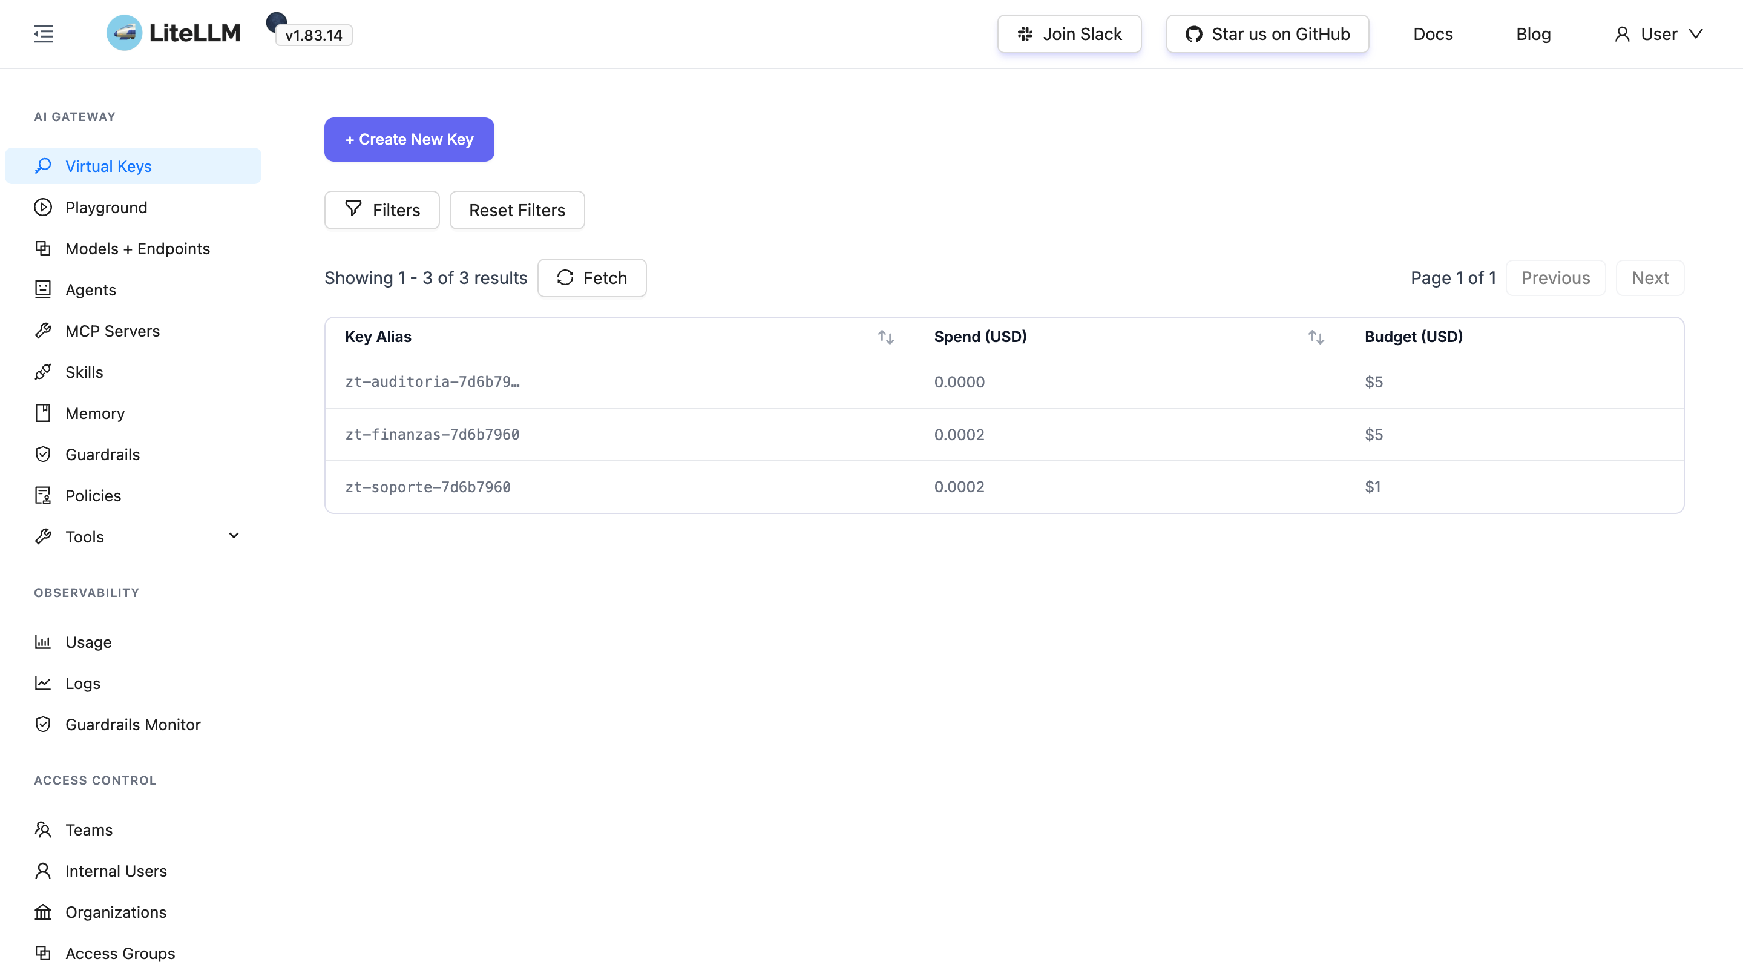Click Reset Filters
This screenshot has width=1743, height=976.
(517, 210)
